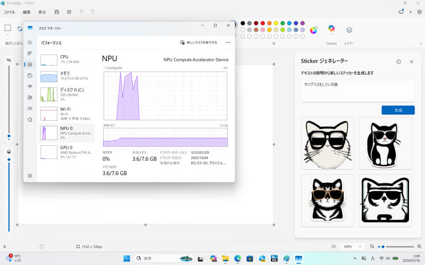Open Users icon in Task Manager
Viewport: 425px width, 265px height.
pos(30,98)
